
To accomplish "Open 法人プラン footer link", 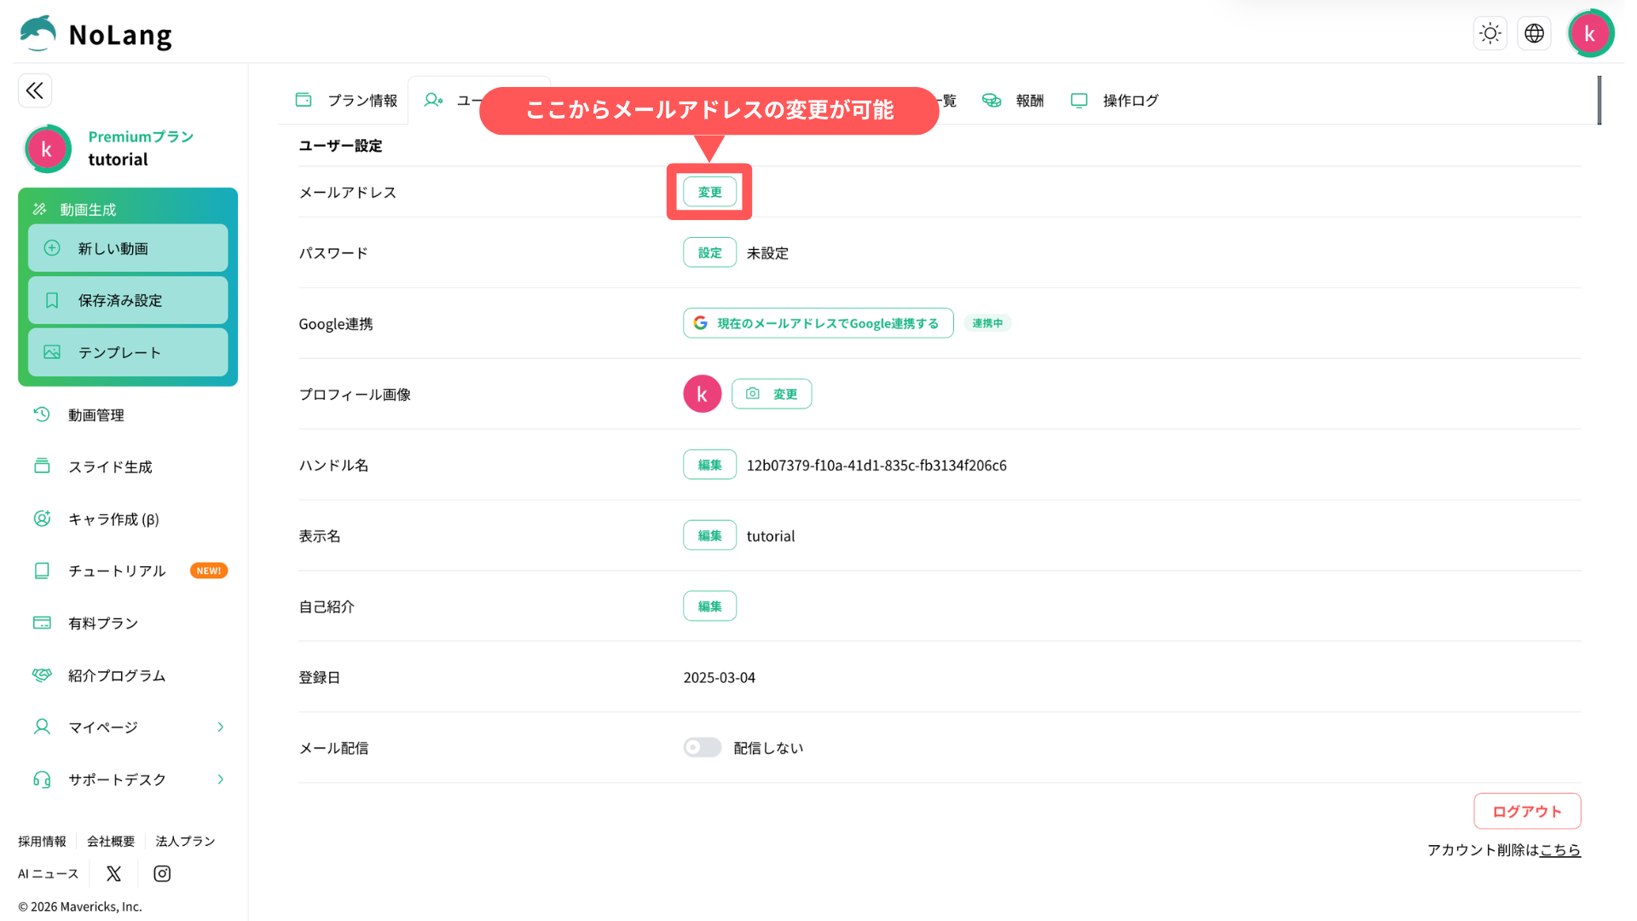I will [x=185, y=842].
